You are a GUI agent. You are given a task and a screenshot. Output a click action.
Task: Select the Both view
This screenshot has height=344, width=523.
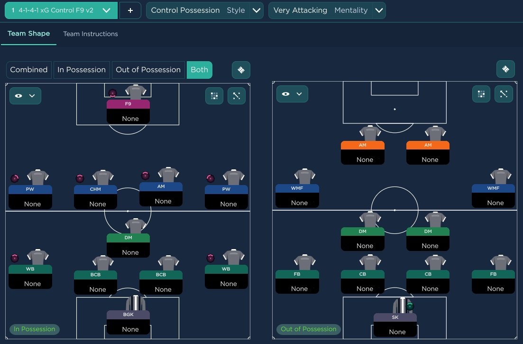pos(200,70)
